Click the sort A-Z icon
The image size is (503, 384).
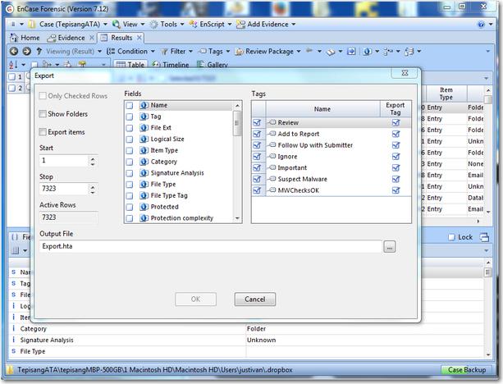click(13, 65)
